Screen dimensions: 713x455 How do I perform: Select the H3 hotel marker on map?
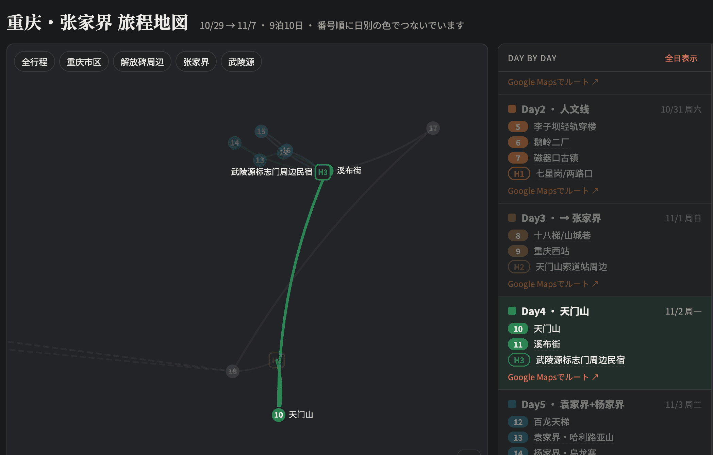coord(322,172)
